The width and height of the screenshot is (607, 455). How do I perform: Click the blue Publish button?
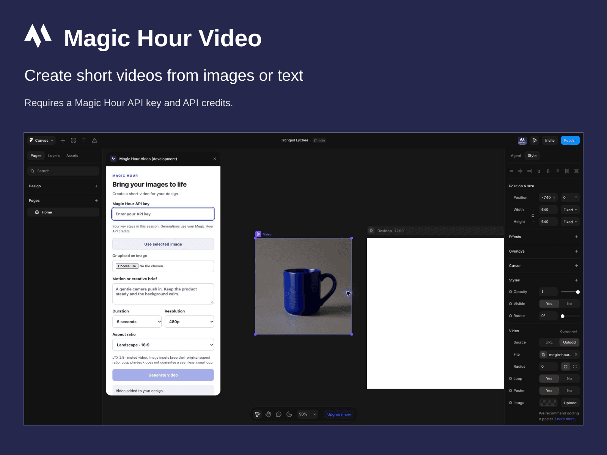pyautogui.click(x=570, y=140)
